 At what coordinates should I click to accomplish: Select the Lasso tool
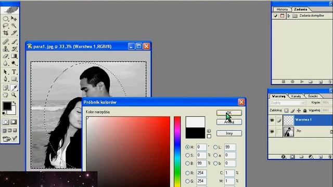click(6, 26)
